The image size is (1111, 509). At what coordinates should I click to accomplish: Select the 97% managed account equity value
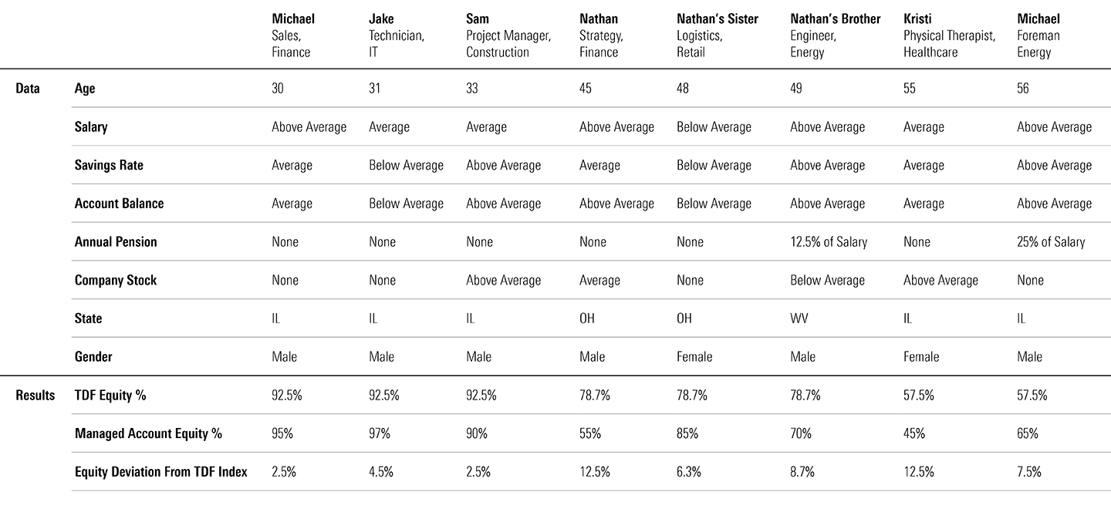[x=380, y=433]
